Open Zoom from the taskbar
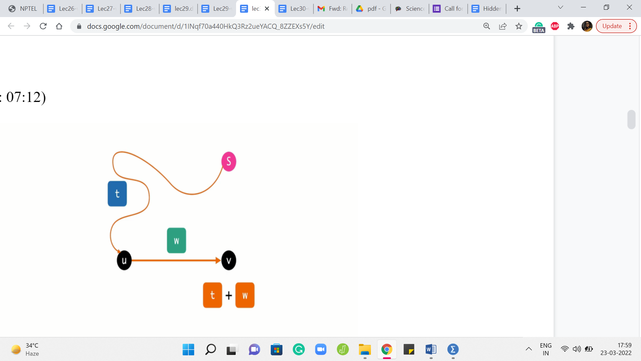 (x=320, y=349)
